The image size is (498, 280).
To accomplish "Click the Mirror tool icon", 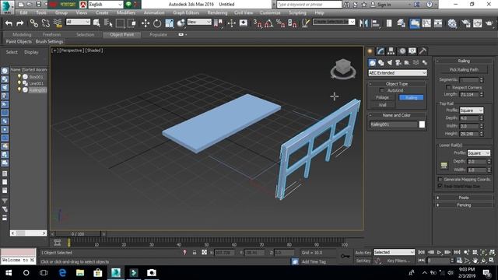I will click(x=363, y=23).
